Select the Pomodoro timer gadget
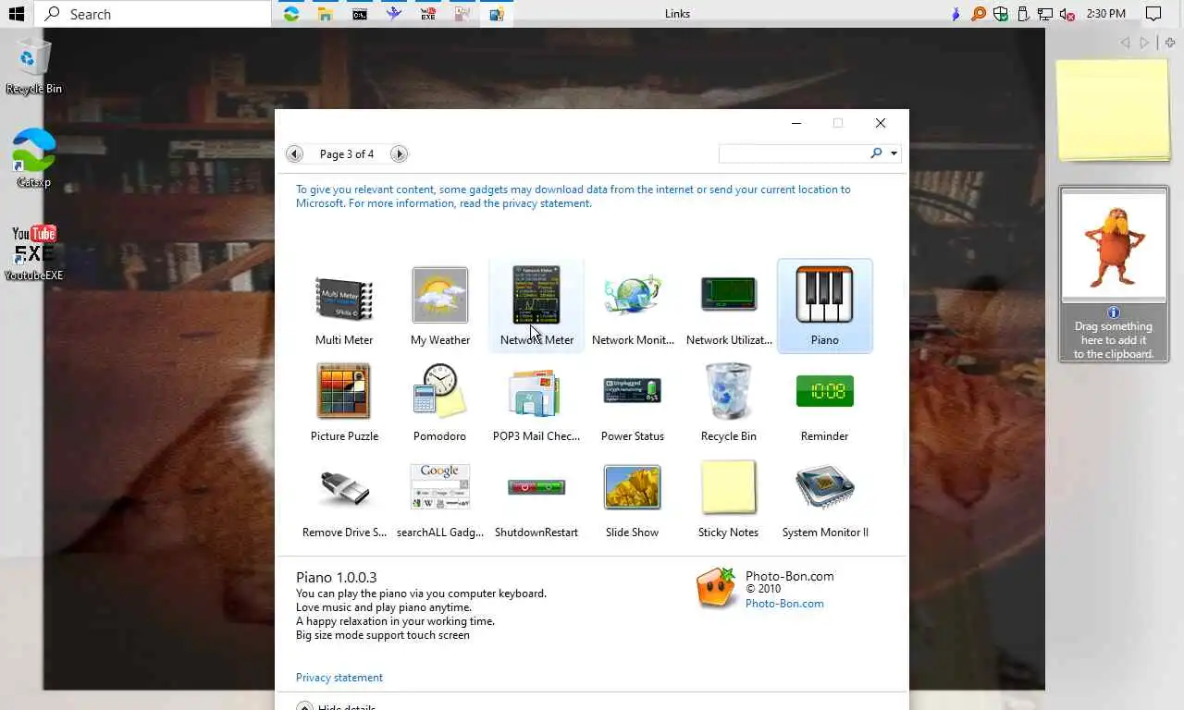This screenshot has width=1184, height=710. click(440, 403)
